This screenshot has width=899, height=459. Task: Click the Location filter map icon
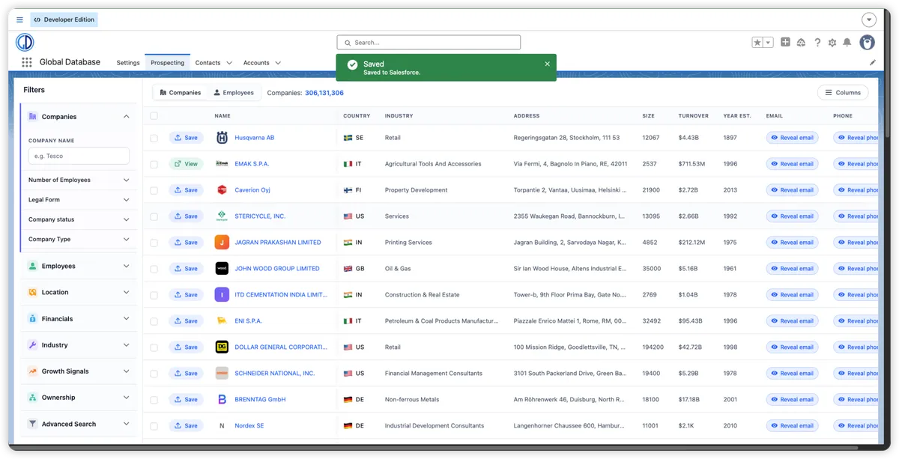click(33, 293)
